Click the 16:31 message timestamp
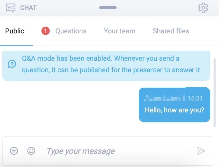Screen dimensions: 219x167 pyautogui.click(x=195, y=98)
